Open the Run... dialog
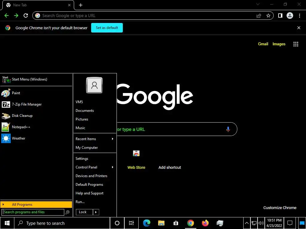 (95, 202)
